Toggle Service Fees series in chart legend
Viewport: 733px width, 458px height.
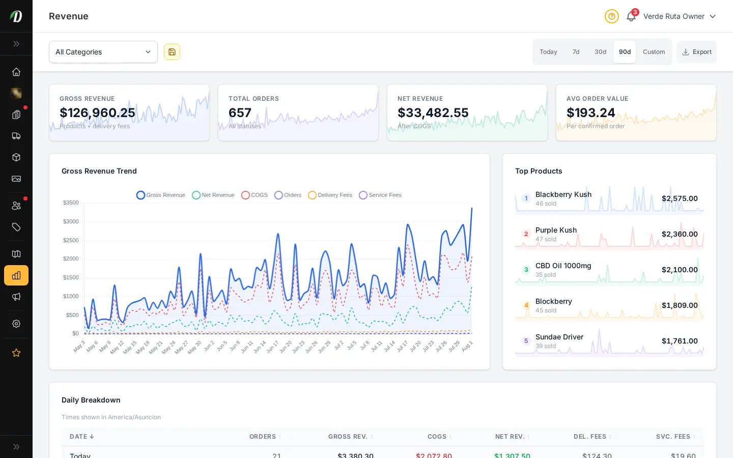[x=380, y=195]
